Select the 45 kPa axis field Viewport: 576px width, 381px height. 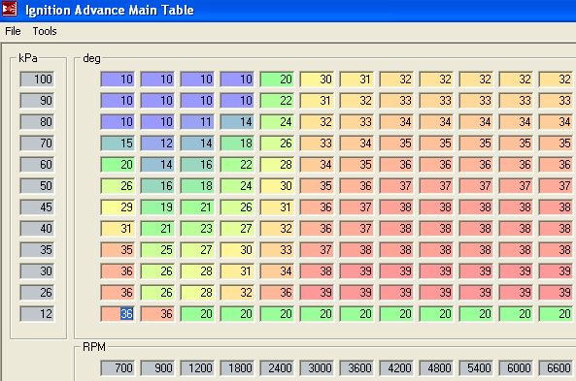(37, 207)
